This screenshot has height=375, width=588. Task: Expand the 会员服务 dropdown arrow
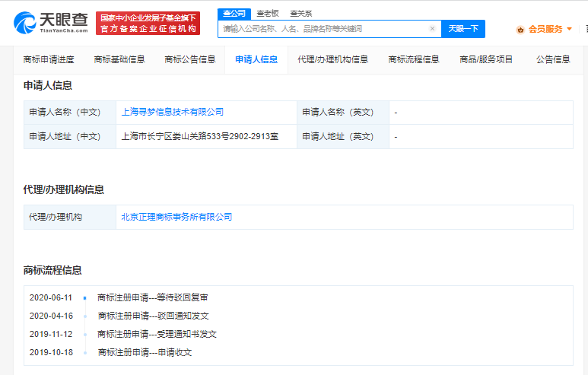[x=569, y=29]
